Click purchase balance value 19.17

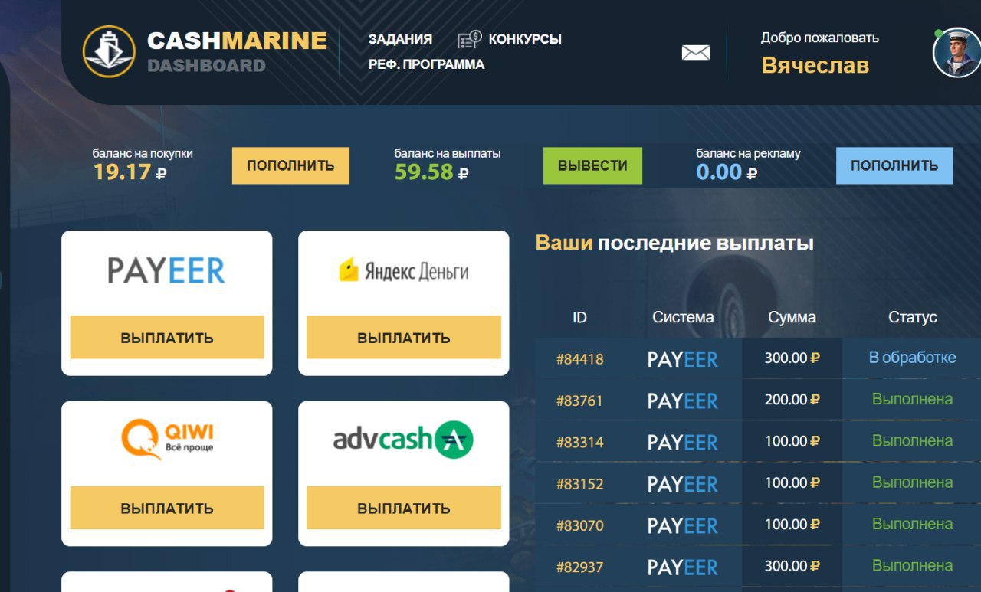click(123, 172)
